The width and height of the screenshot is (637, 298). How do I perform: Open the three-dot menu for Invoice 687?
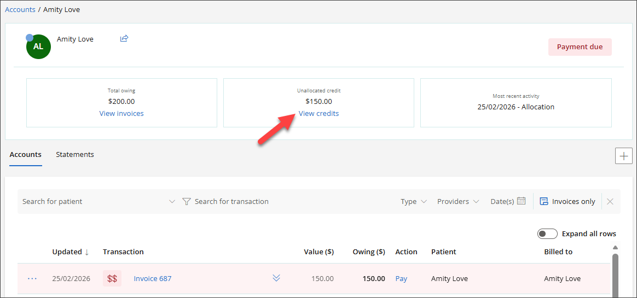(32, 278)
